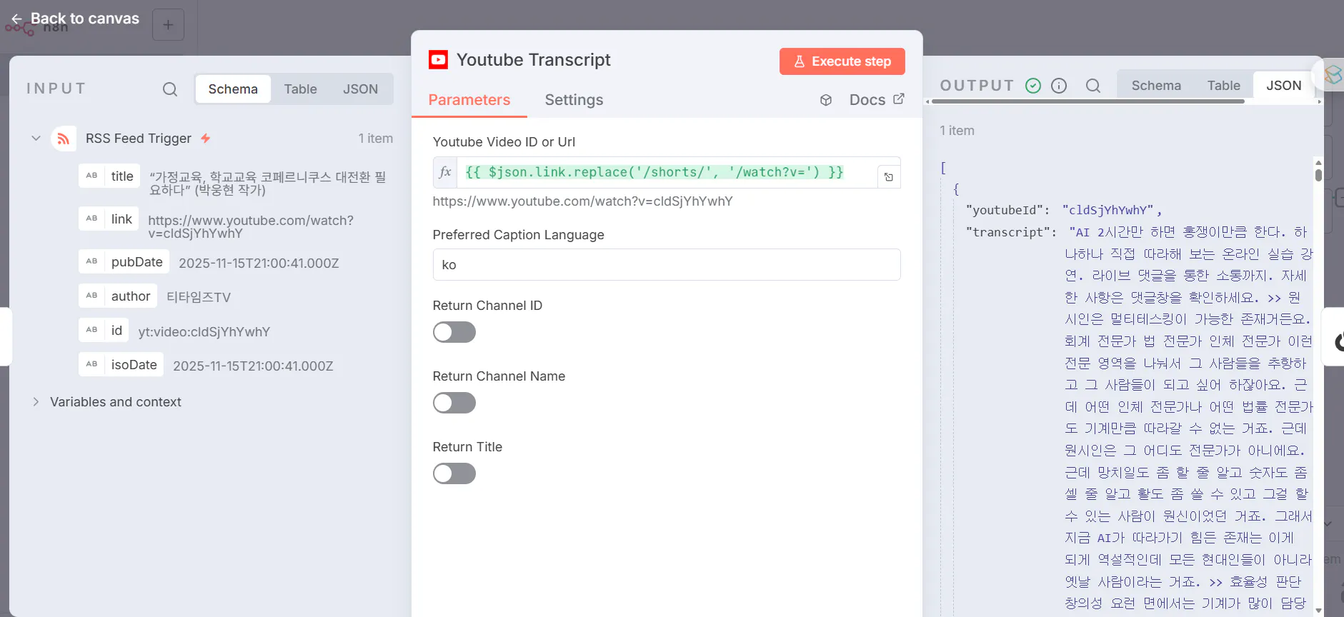Open the Settings tab
Image resolution: width=1344 pixels, height=617 pixels.
click(x=574, y=100)
